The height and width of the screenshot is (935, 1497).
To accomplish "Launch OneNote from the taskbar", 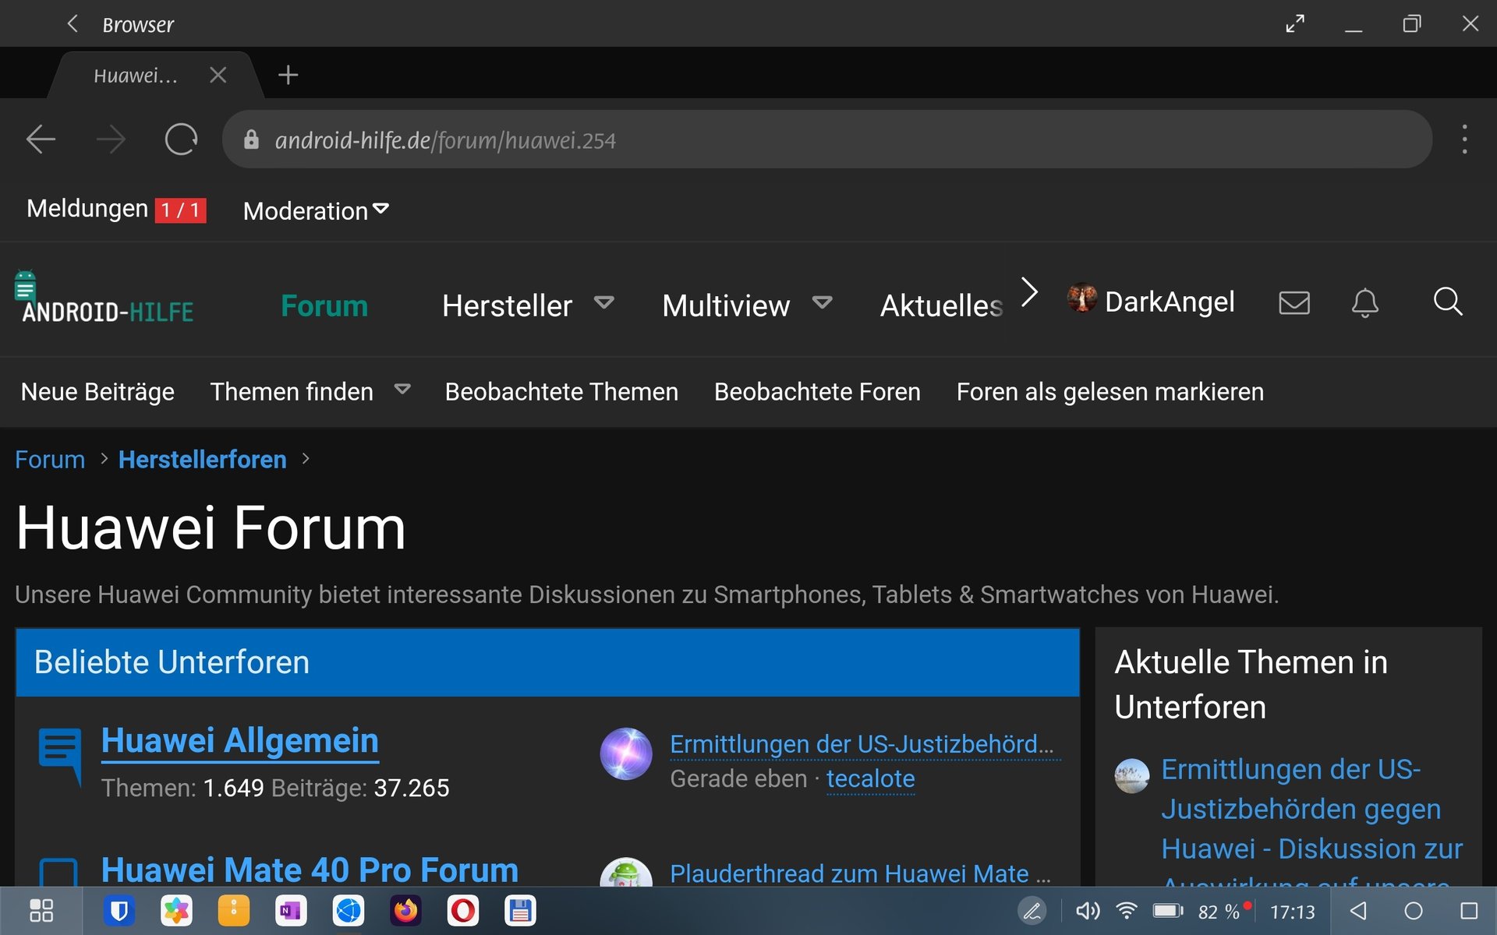I will click(291, 911).
